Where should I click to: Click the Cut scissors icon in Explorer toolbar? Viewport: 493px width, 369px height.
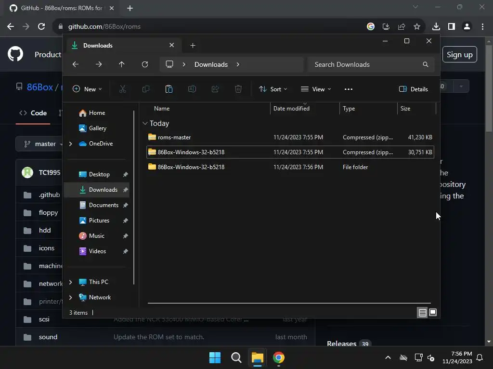coord(123,89)
